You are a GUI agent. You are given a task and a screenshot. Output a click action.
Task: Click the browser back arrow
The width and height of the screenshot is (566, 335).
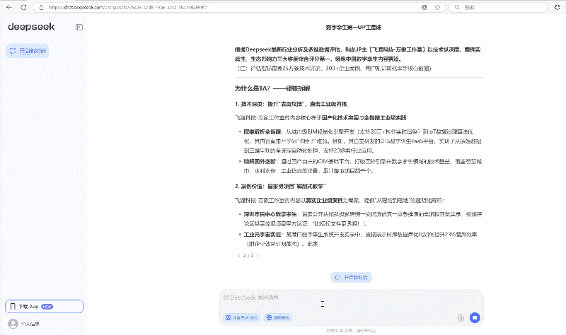tap(8, 7)
